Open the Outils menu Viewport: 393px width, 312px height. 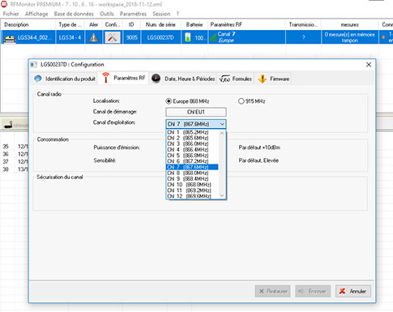pos(107,14)
